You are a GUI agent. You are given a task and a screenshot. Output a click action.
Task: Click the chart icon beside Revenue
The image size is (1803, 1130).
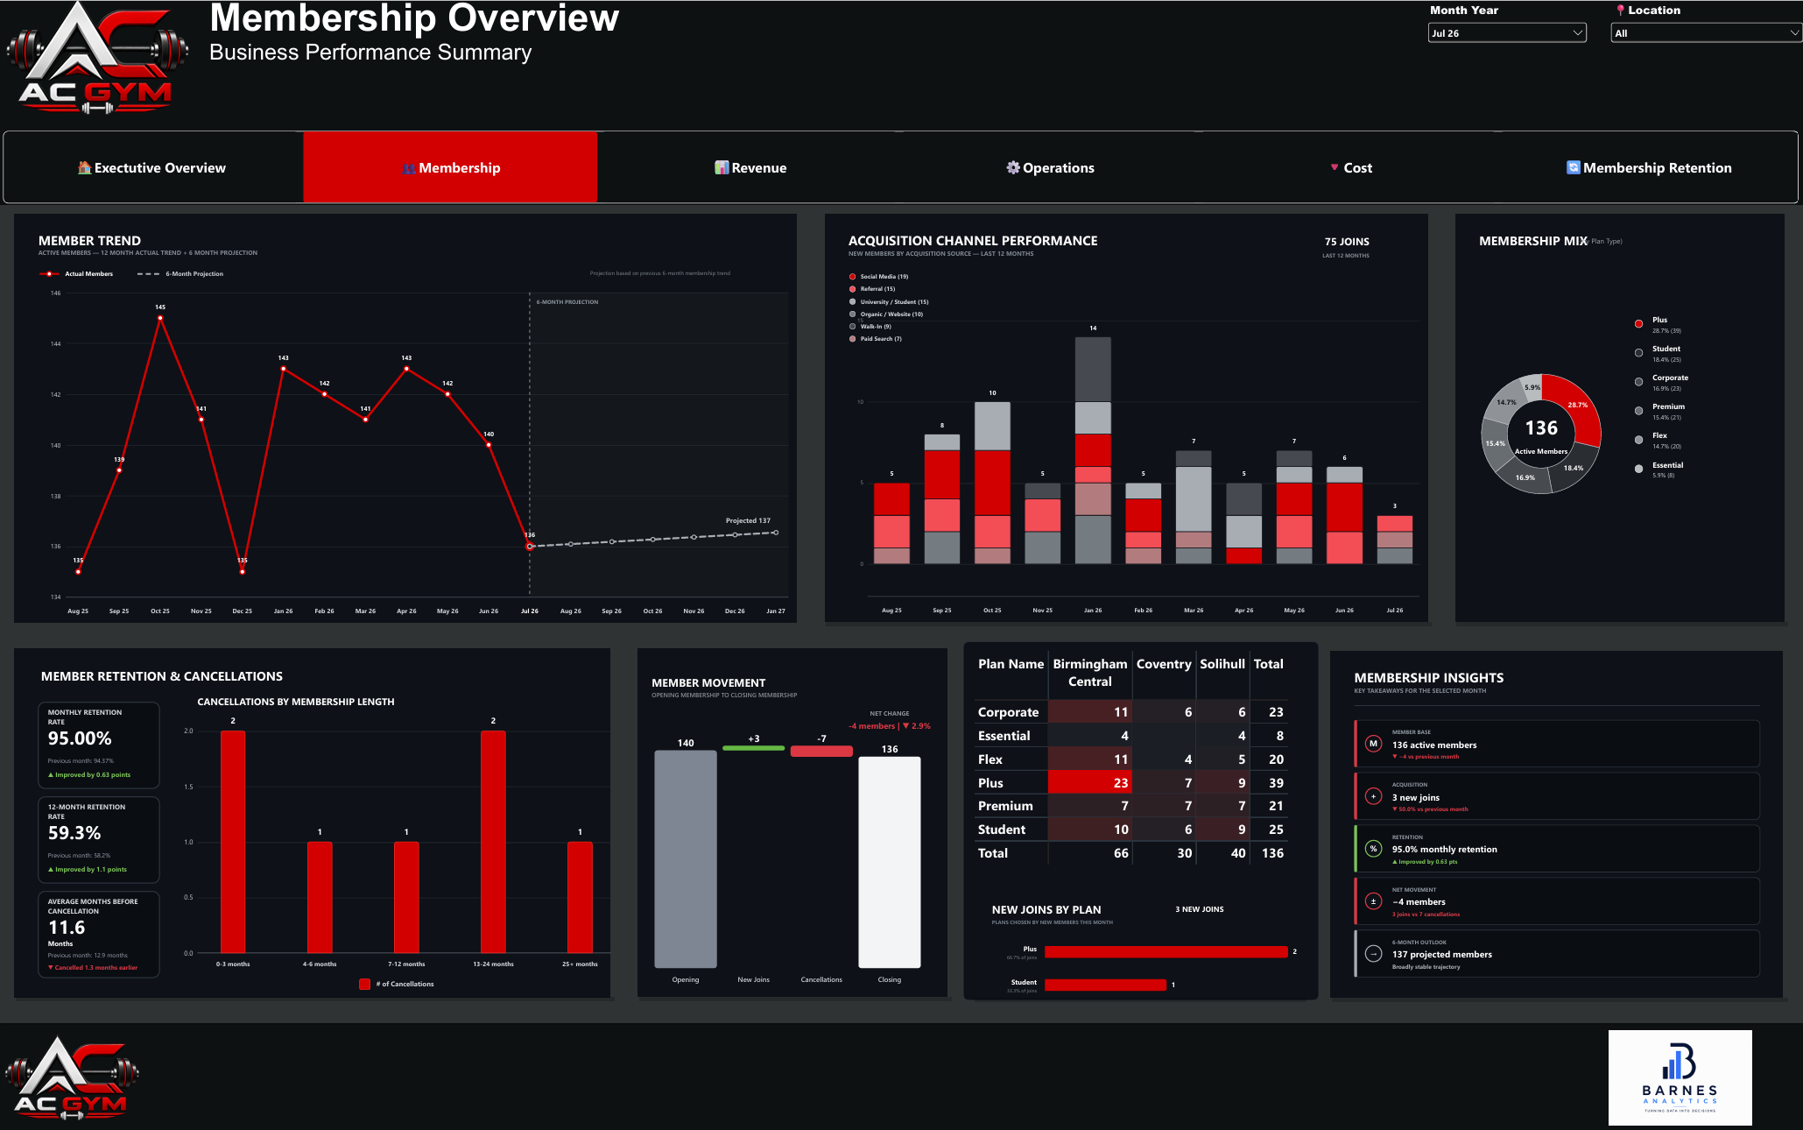722,167
